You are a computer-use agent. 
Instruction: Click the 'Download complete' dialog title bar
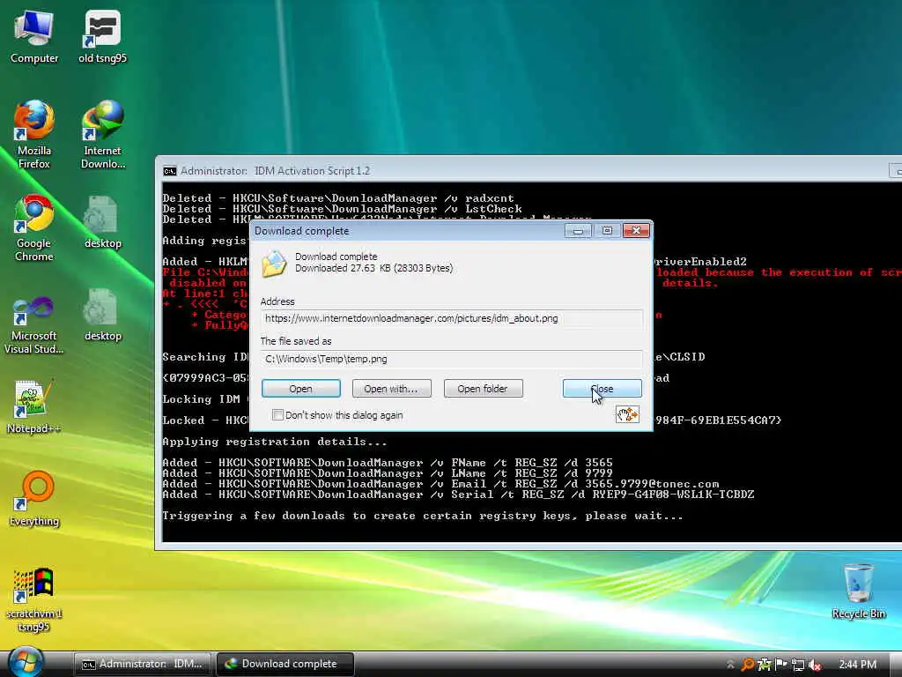click(409, 231)
